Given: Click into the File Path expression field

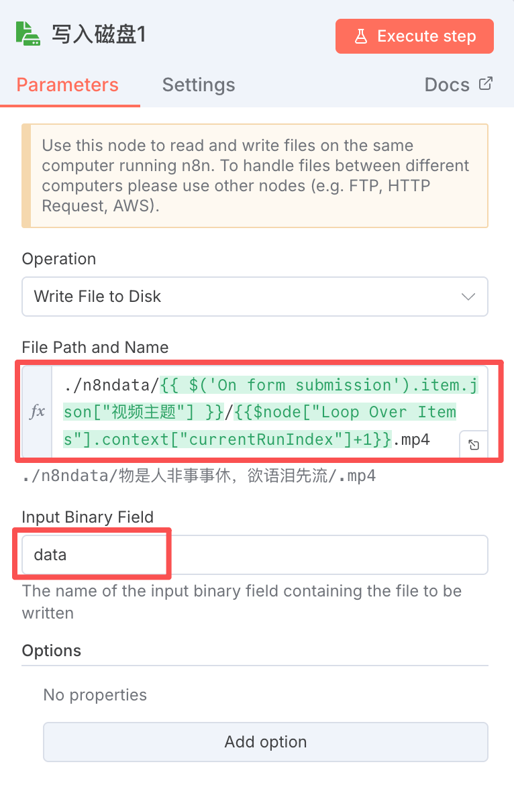Looking at the screenshot, I should 262,411.
